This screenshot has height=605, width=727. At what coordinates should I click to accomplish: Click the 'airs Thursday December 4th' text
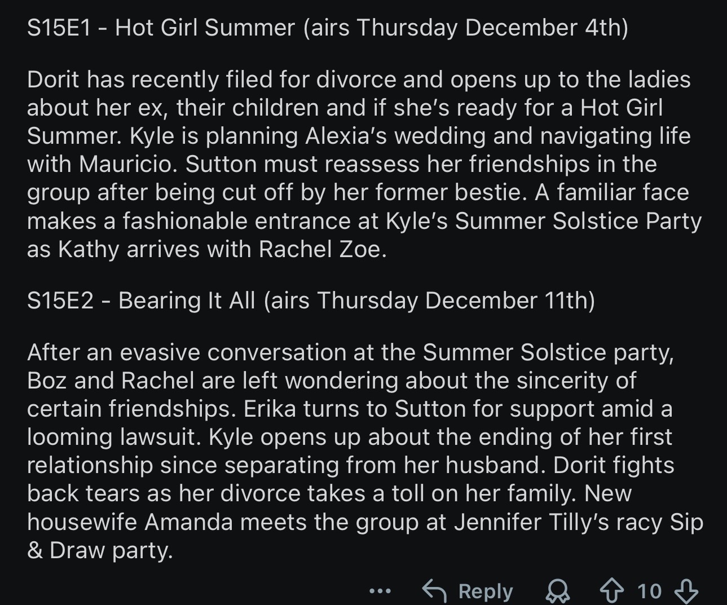(x=465, y=28)
